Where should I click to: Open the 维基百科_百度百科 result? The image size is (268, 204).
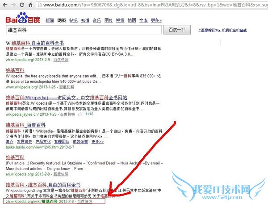tap(25, 125)
